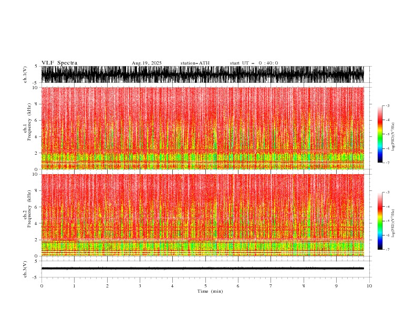Click inside the ch.2 spectrogram panel
Image resolution: width=416 pixels, height=321 pixels.
pyautogui.click(x=202, y=215)
